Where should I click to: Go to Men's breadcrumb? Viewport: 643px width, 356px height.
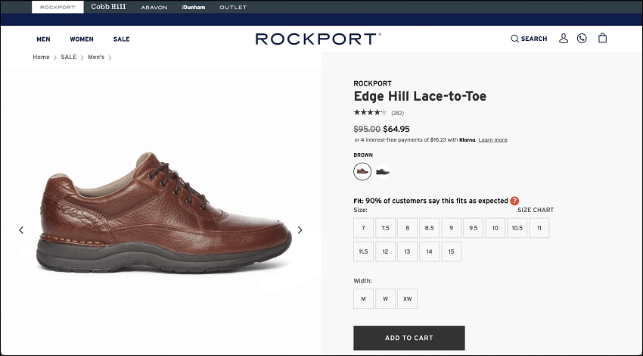click(96, 57)
